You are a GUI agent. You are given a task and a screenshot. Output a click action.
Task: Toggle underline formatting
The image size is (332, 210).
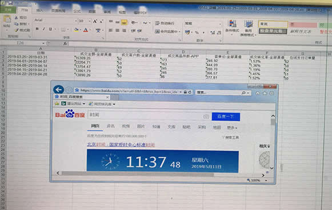coord(50,29)
